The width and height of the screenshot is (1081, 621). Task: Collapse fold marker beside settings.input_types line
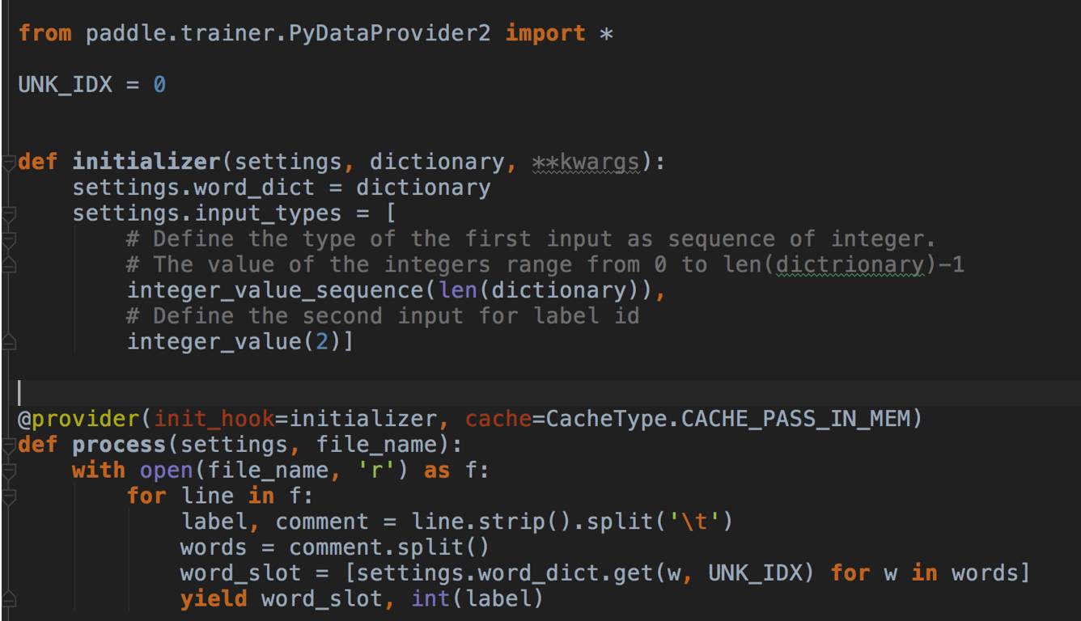[7, 214]
